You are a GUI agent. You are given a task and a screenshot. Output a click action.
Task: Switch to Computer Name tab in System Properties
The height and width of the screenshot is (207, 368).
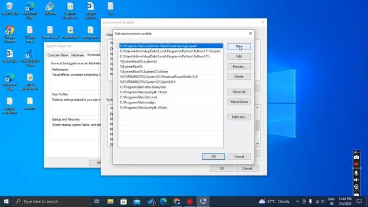click(x=57, y=55)
